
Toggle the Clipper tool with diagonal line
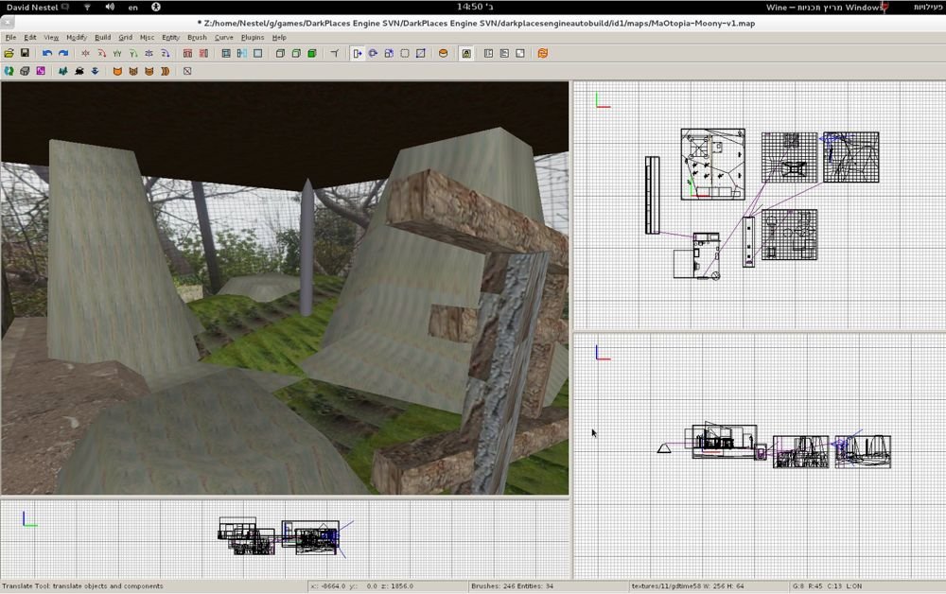[x=421, y=53]
